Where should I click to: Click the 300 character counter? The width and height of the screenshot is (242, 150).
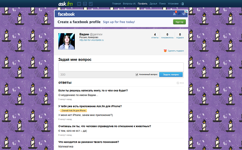63,75
